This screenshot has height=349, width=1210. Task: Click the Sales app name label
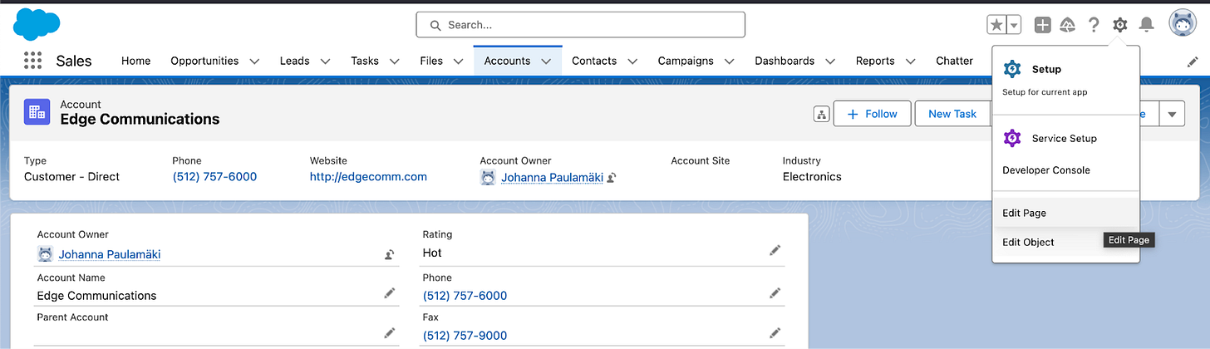click(x=74, y=61)
